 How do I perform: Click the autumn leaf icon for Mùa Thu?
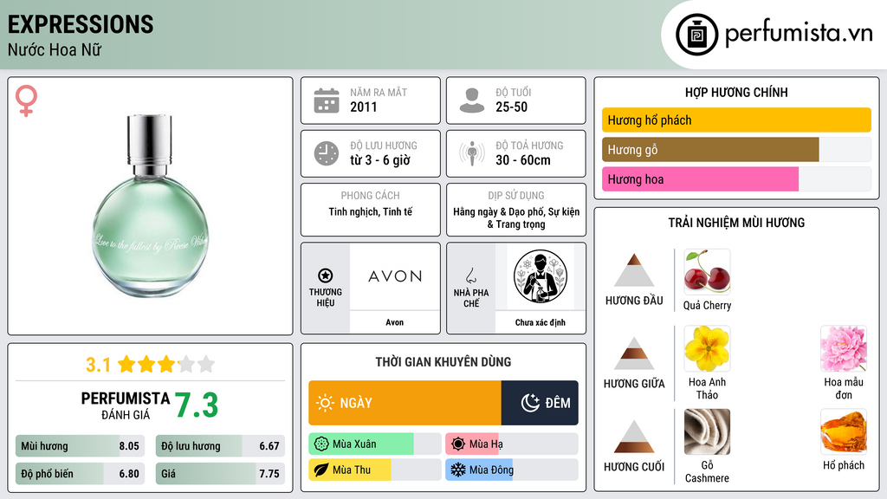point(321,470)
